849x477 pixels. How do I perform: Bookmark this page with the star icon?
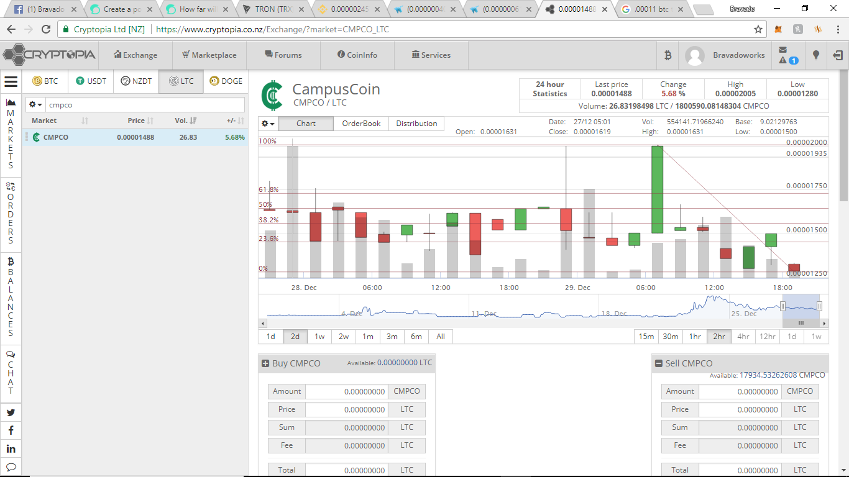coord(758,29)
